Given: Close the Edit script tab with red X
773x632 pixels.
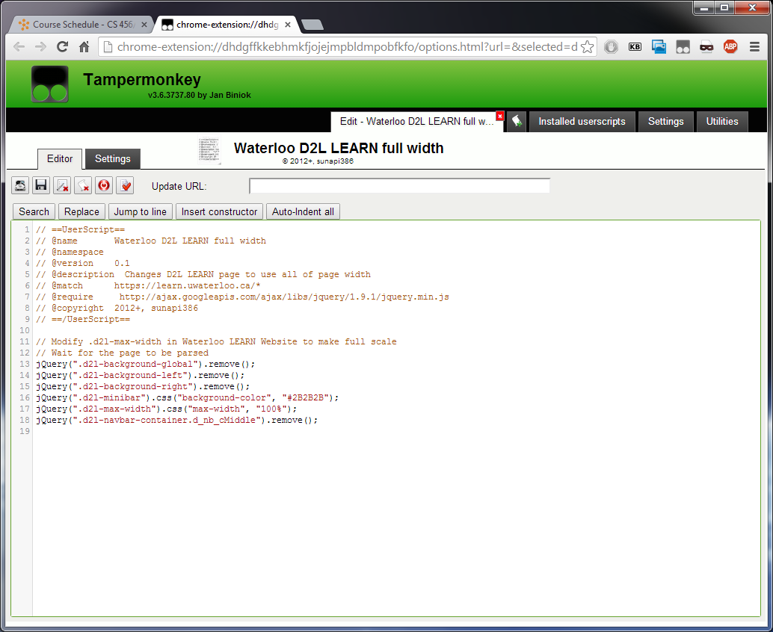Looking at the screenshot, I should coord(499,116).
